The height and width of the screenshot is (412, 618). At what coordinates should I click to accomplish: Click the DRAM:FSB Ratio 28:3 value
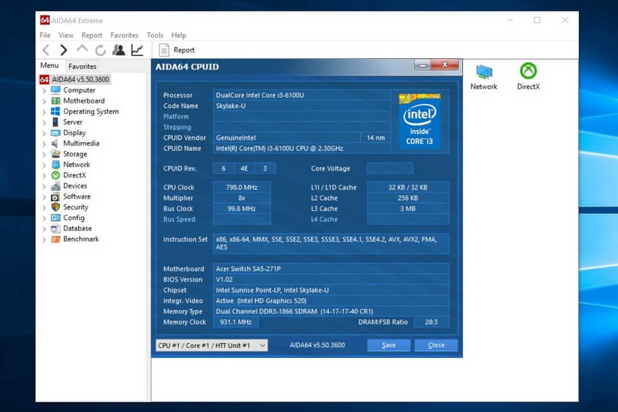pyautogui.click(x=431, y=322)
